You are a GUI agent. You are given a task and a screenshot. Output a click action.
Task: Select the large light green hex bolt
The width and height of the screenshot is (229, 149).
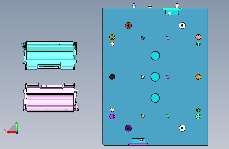click(x=198, y=116)
